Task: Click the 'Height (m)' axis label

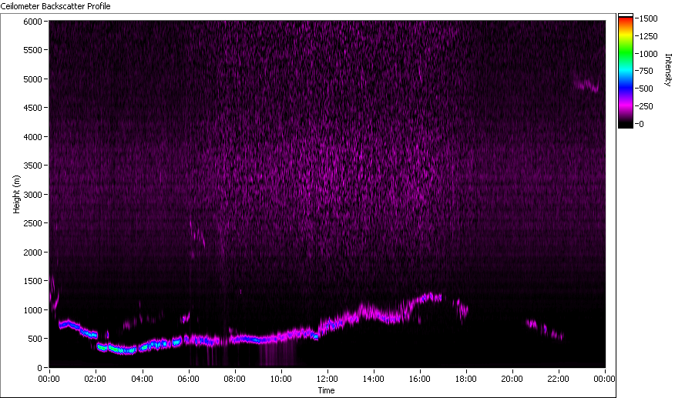Action: pyautogui.click(x=16, y=195)
